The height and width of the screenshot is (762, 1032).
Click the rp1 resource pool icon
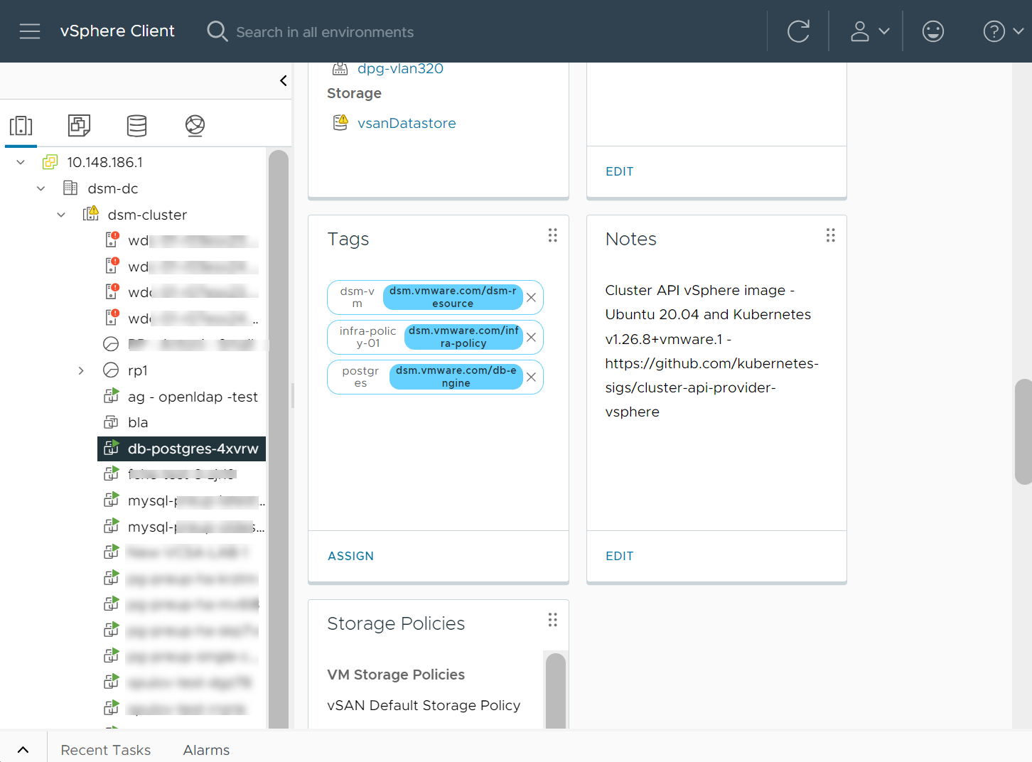111,370
